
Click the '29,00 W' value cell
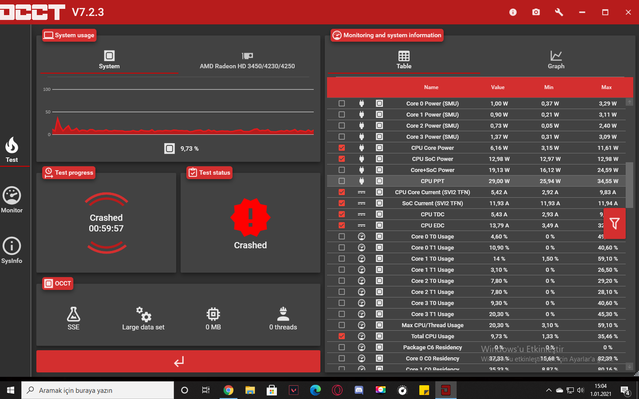(x=499, y=181)
